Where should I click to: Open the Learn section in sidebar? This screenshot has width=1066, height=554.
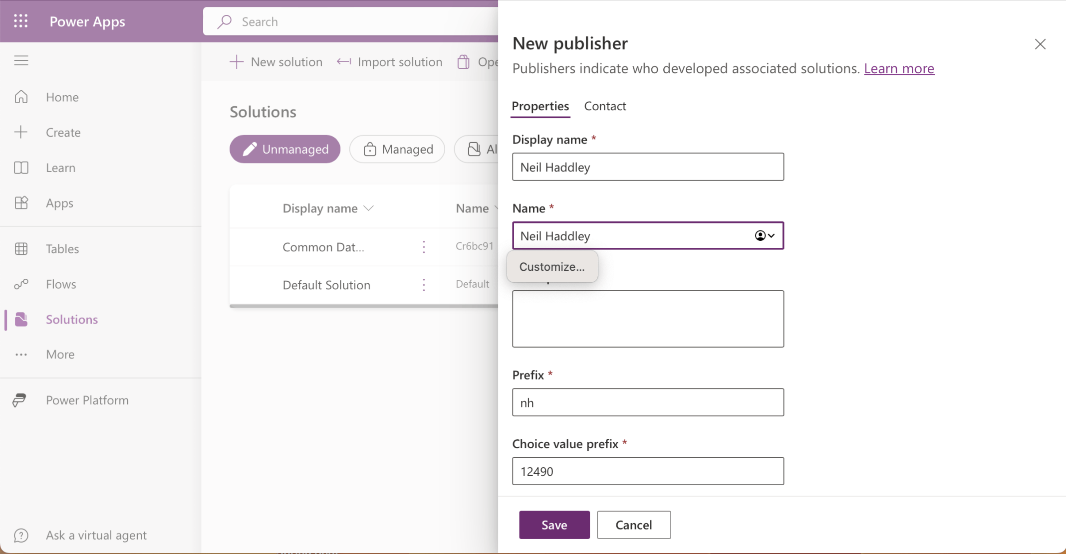point(60,168)
